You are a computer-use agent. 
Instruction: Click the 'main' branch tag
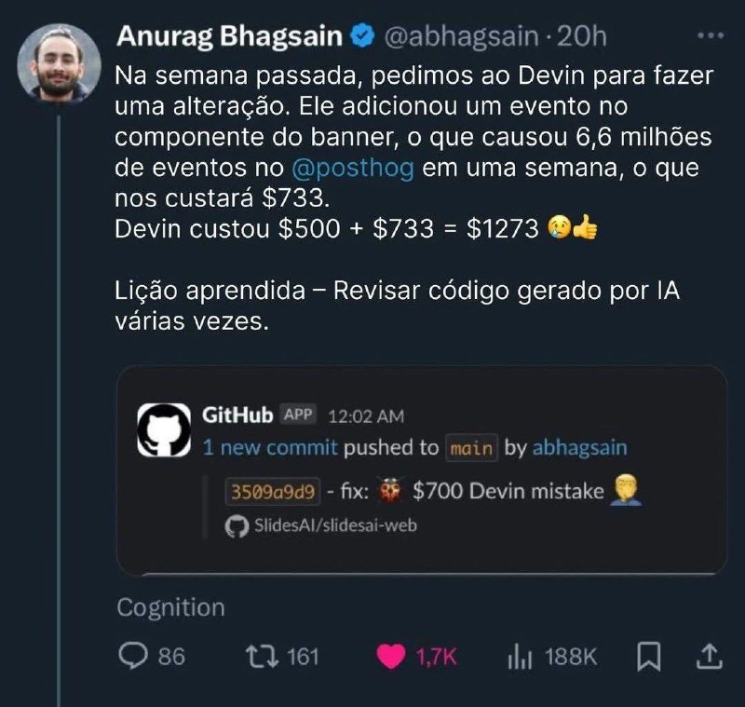click(471, 447)
